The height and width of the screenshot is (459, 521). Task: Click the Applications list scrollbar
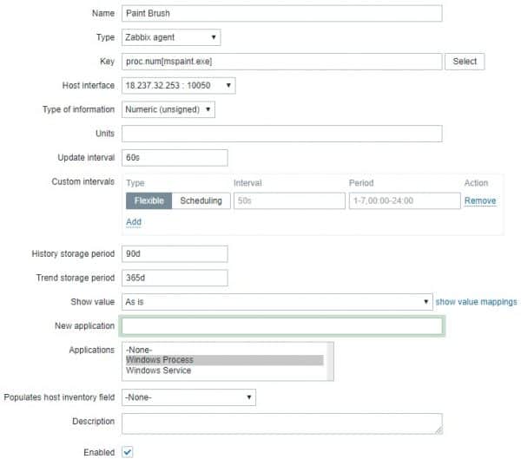click(330, 361)
